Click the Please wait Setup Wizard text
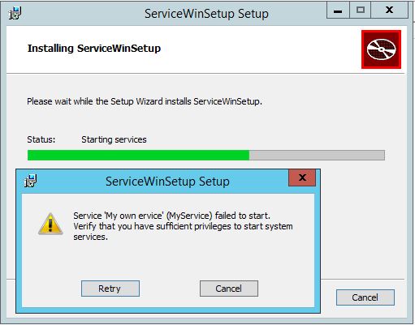This screenshot has width=415, height=325. click(145, 101)
